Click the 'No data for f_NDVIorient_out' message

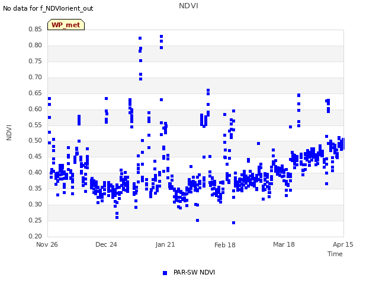pyautogui.click(x=48, y=8)
